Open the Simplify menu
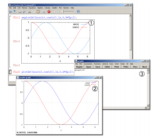 pos(54,8)
